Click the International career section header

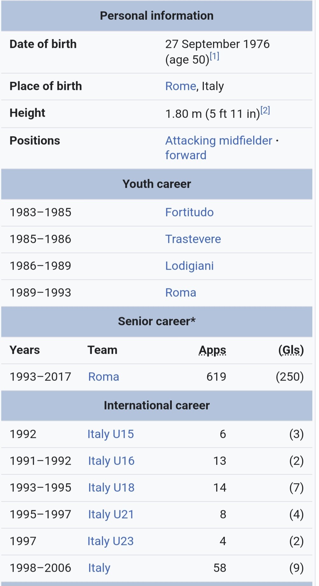pos(157,405)
